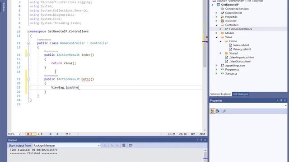Select _ViewImports.cshtml file
The image size is (289, 162).
coord(242,57)
